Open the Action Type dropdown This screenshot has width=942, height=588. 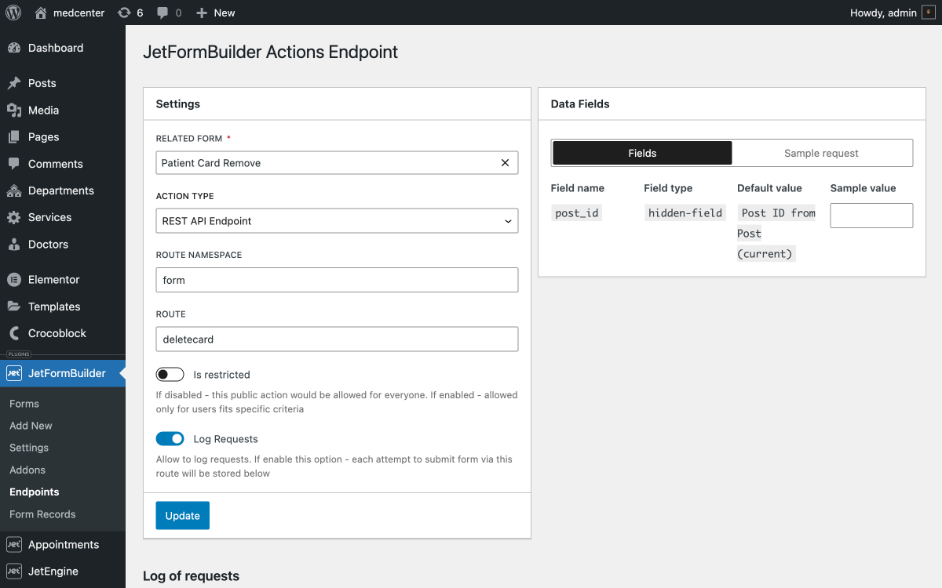click(336, 220)
